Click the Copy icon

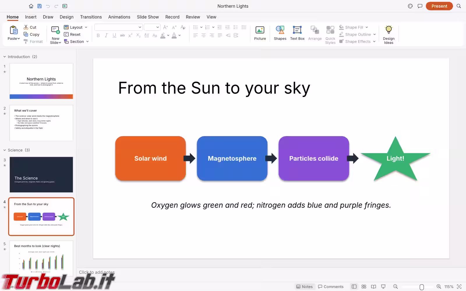click(26, 34)
